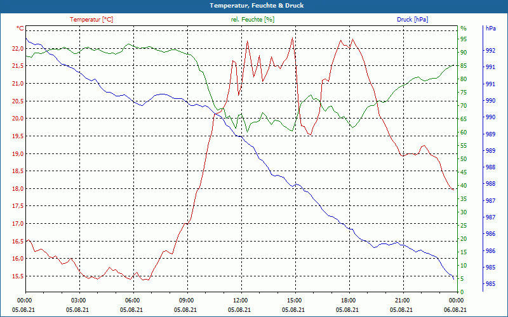508x317 pixels.
Task: Click the green '90' humidity axis tick
Action: [464, 53]
